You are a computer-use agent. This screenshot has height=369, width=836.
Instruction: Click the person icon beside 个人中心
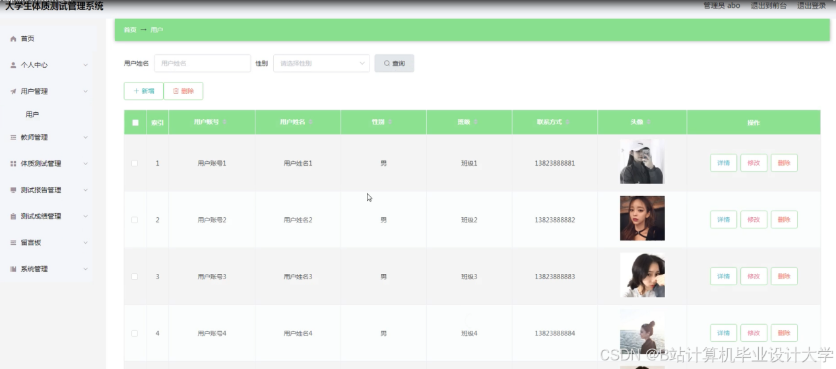click(13, 65)
